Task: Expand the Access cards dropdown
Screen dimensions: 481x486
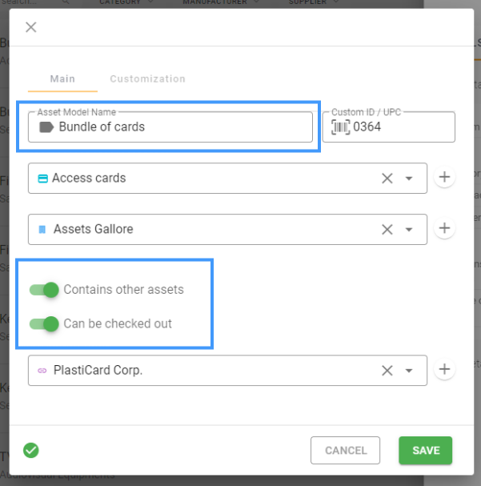Action: [x=409, y=179]
